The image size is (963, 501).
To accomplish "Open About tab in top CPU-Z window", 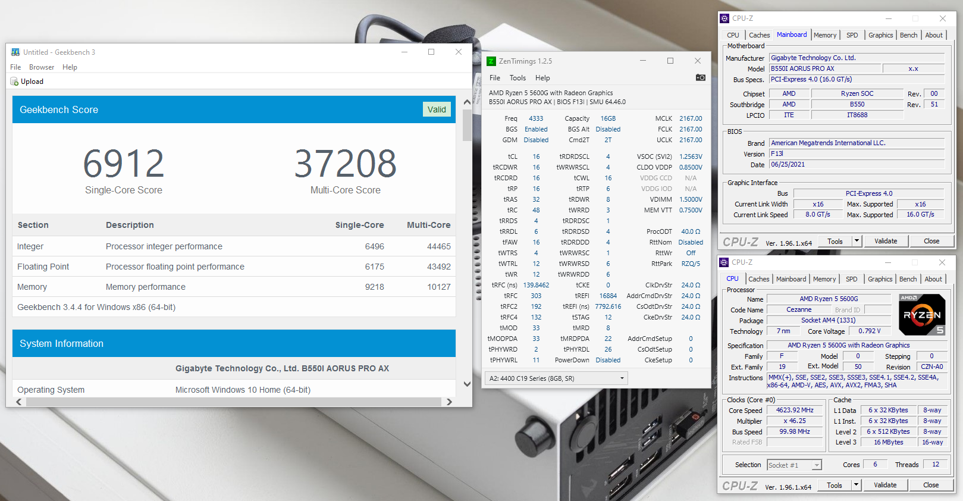I will (x=933, y=35).
